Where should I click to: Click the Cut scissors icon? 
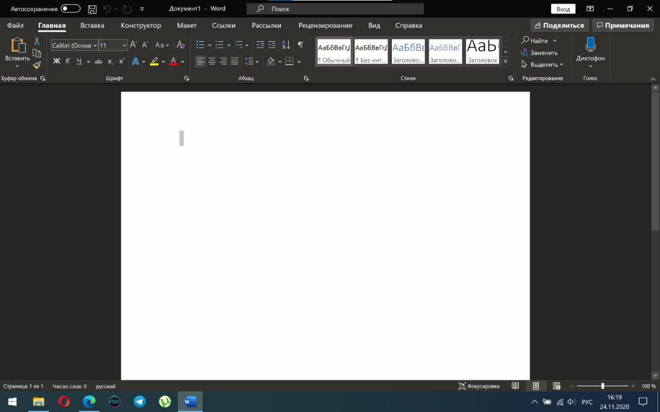pos(37,41)
